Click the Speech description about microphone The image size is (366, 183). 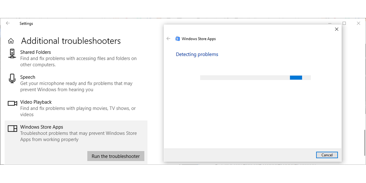point(77,87)
